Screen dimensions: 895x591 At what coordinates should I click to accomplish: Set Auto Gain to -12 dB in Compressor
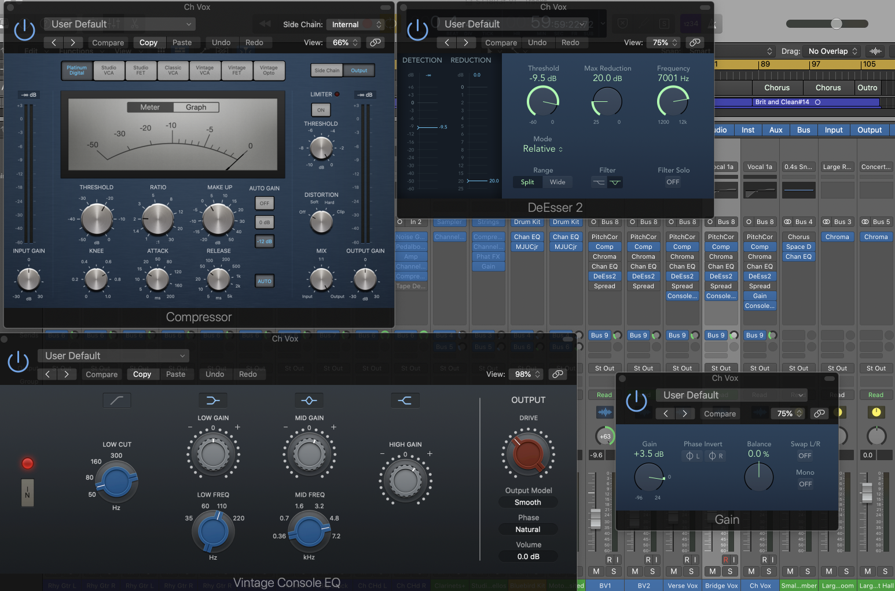[265, 241]
